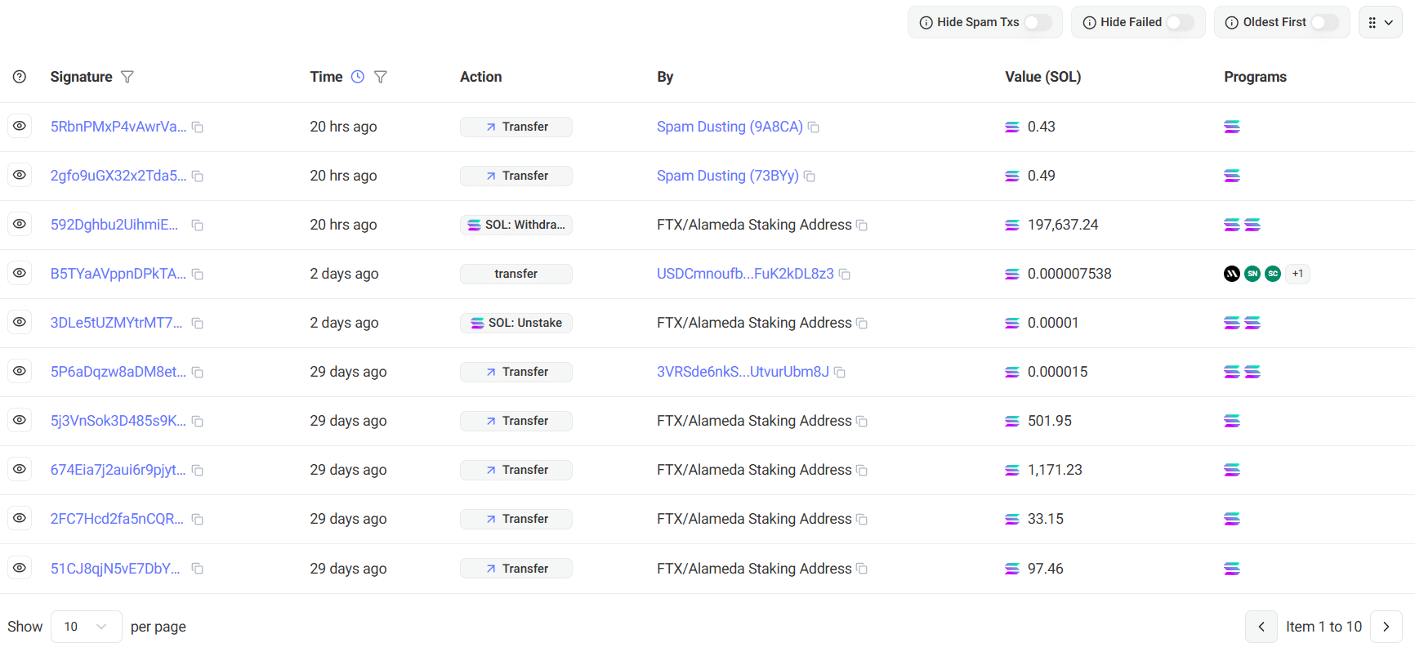Image resolution: width=1415 pixels, height=652 pixels.
Task: Go to the next page of items
Action: [1386, 627]
